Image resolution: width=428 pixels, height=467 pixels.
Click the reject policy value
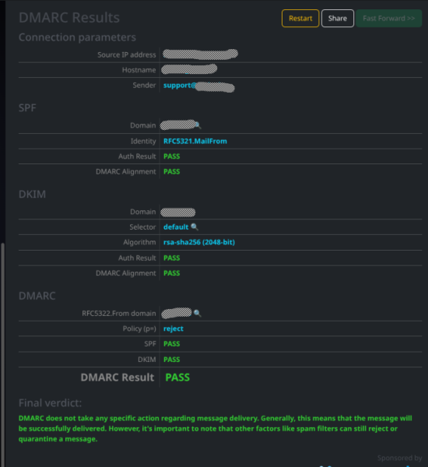point(174,328)
